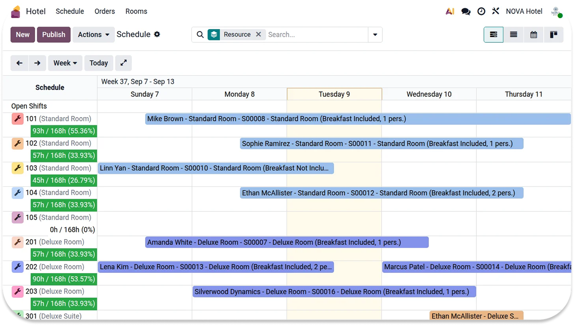Click the AI assistant icon
This screenshot has width=574, height=325.
[450, 11]
